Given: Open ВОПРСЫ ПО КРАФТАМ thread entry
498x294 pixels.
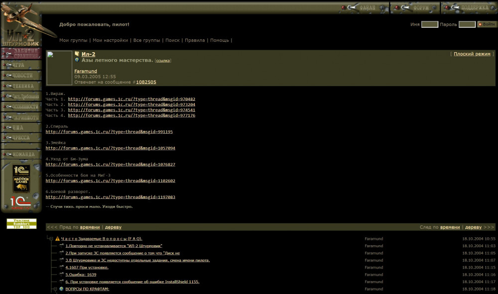Looking at the screenshot, I should pos(87,289).
